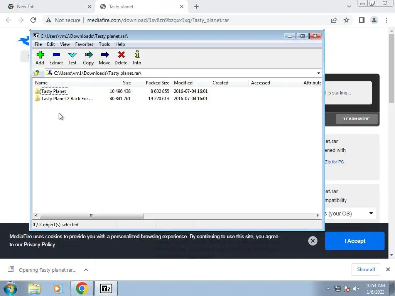Reload the Chrome page
This screenshot has width=395, height=296.
[33, 20]
